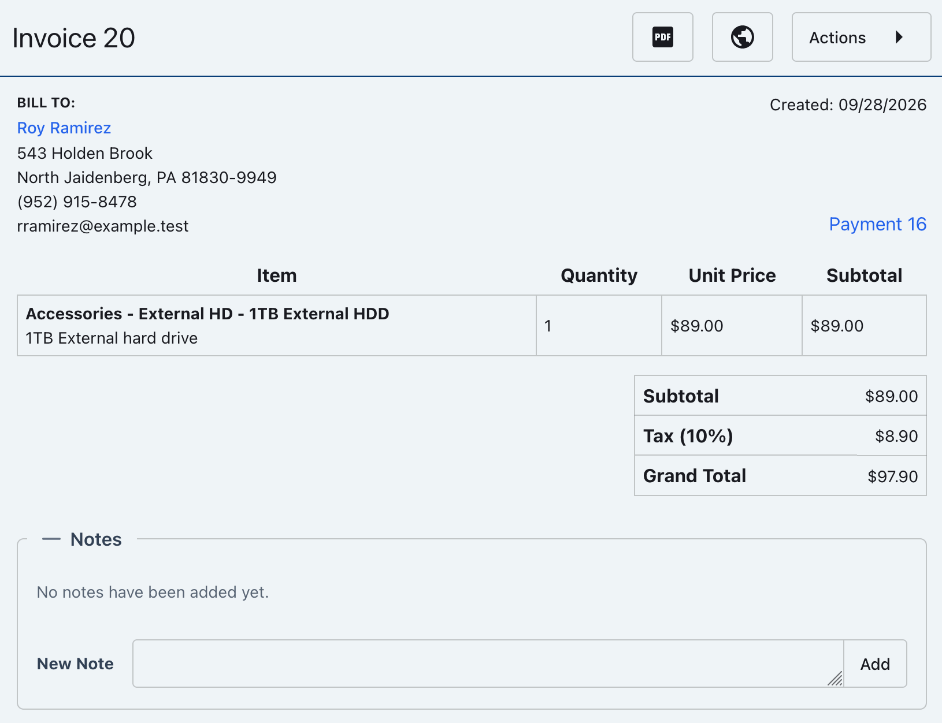Screen dimensions: 942x723
Task: Click the Unit Price column header
Action: (x=732, y=275)
